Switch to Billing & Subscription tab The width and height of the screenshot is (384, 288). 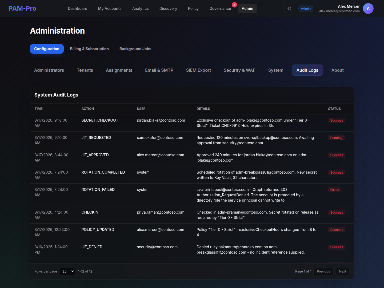(89, 49)
